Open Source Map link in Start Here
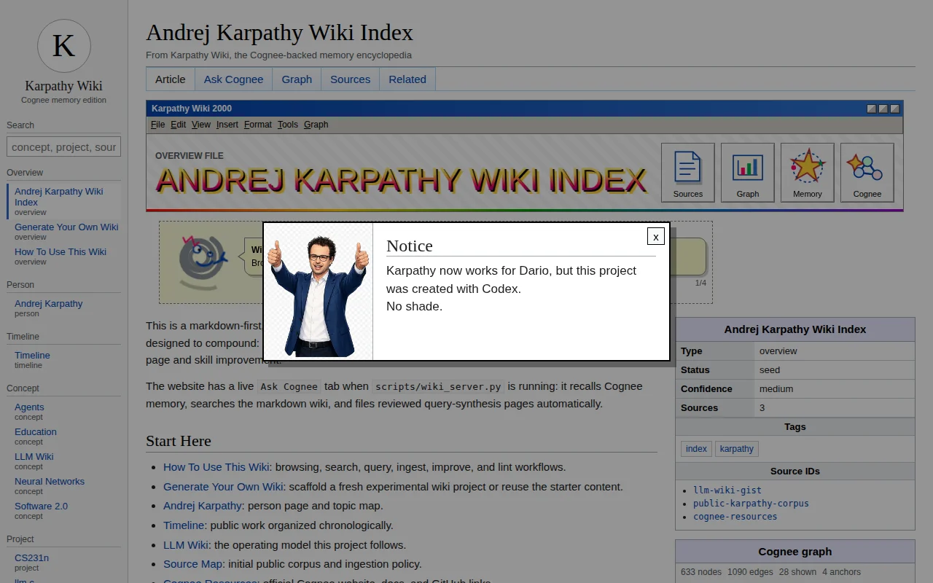Screen dimensions: 933x583 coord(192,564)
